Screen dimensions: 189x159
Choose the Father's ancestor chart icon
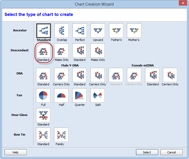click(x=116, y=31)
